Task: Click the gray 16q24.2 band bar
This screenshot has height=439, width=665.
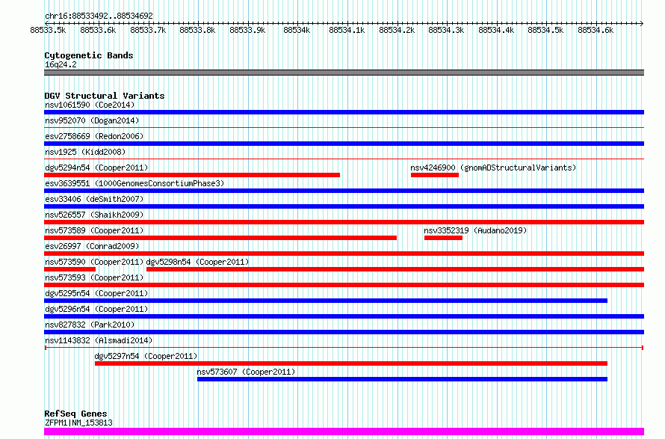Action: 344,73
